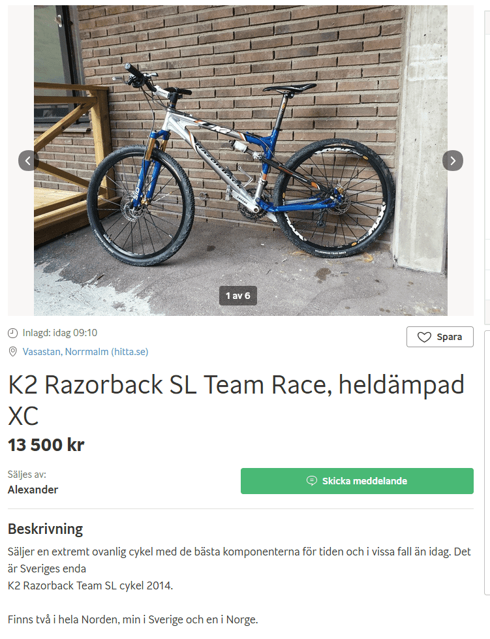Screen dimensions: 490x639
Task: Click the clock icon beside Inlagd
Action: 13,333
